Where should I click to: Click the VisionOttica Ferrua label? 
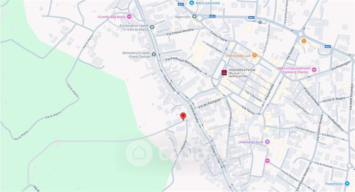[x=241, y=70]
